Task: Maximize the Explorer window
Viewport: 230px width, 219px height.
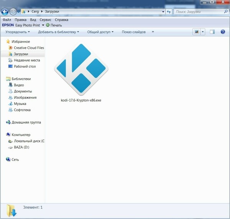Action: 212,2
